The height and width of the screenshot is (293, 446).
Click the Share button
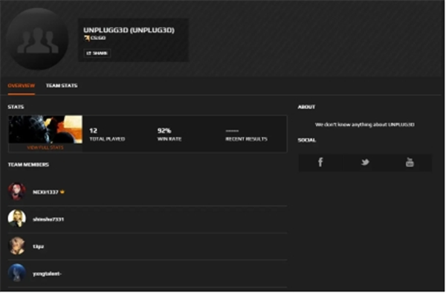pyautogui.click(x=97, y=53)
